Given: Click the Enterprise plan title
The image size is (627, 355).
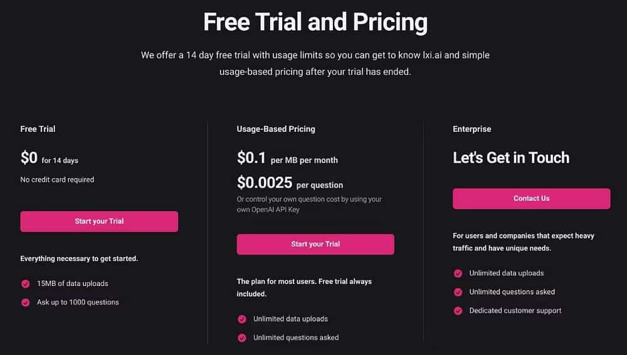Looking at the screenshot, I should coord(472,129).
